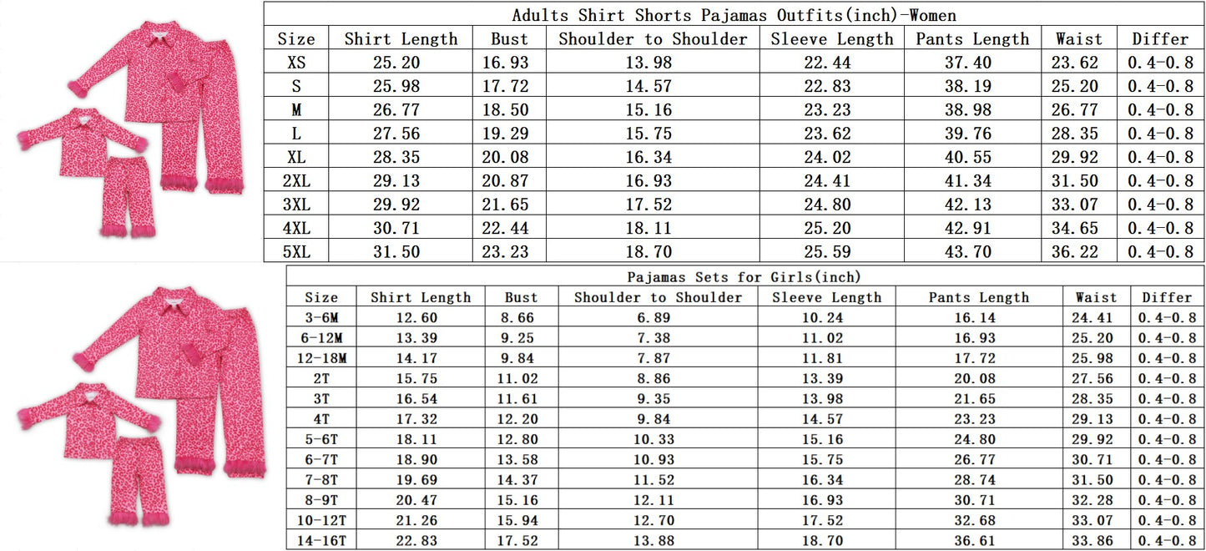
Task: Click the Sleeve Length header in women's table
Action: click(831, 39)
